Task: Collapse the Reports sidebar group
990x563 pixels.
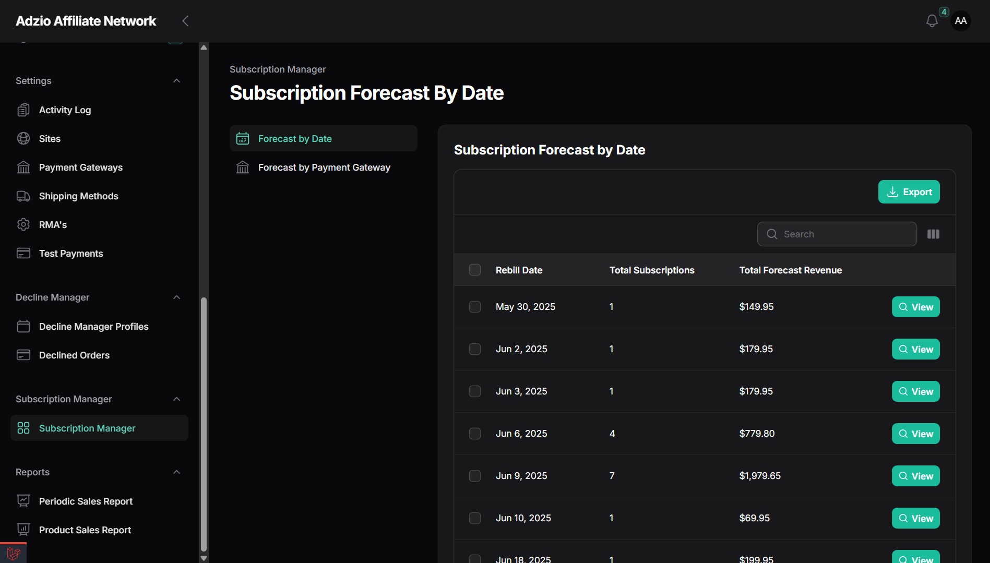Action: click(x=176, y=472)
